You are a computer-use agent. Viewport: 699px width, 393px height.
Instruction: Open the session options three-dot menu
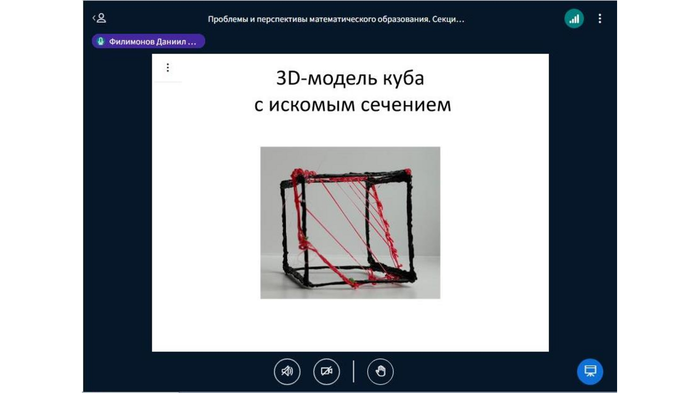pos(600,19)
